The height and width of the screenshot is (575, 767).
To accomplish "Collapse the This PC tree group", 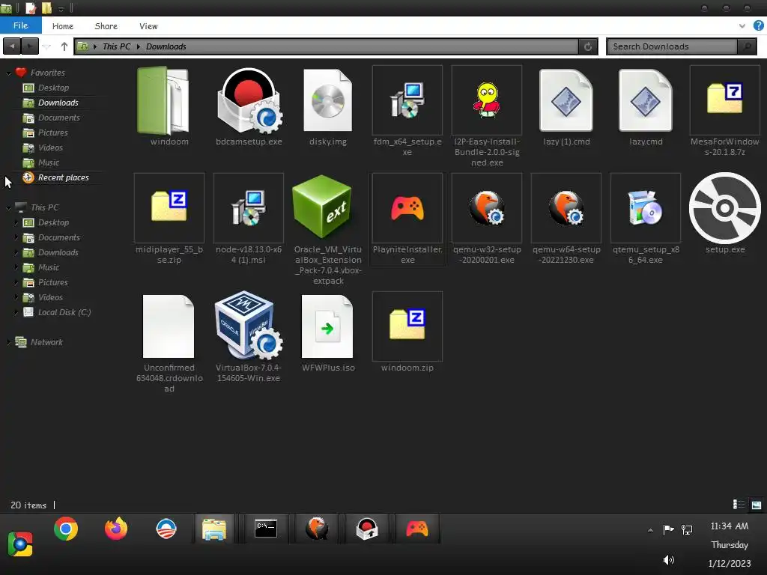I will (8, 208).
